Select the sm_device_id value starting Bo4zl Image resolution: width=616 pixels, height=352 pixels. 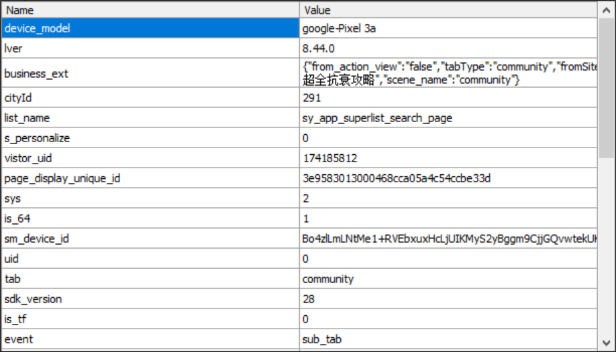[x=448, y=239]
